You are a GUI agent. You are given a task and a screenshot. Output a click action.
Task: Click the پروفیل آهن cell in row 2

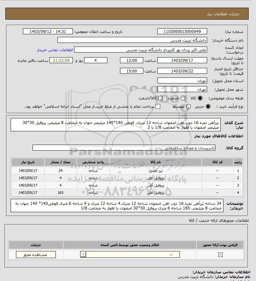[x=156, y=178]
